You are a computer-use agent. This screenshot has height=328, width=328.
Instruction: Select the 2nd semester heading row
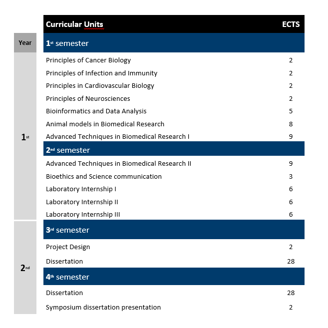click(x=174, y=149)
